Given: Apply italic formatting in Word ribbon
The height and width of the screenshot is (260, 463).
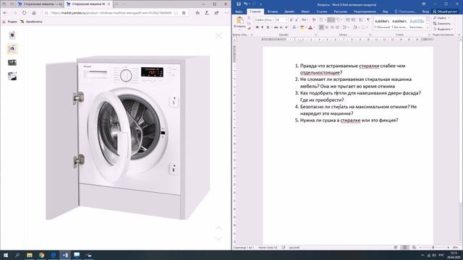Looking at the screenshot, I should (x=262, y=27).
